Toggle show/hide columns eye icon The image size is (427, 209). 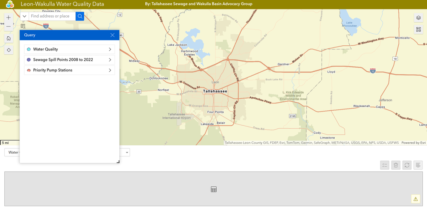(418, 165)
